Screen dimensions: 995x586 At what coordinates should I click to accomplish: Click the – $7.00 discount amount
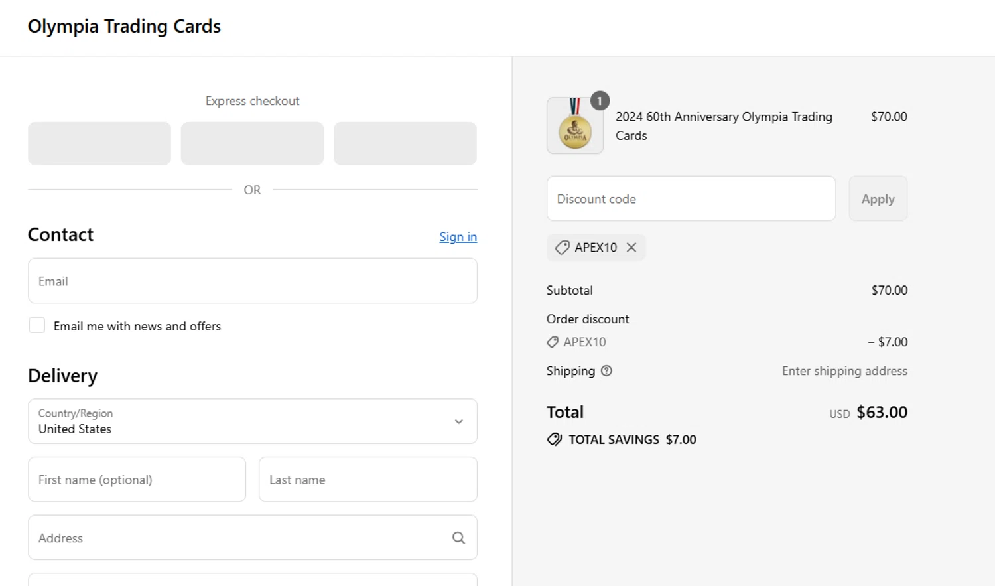[x=888, y=342]
